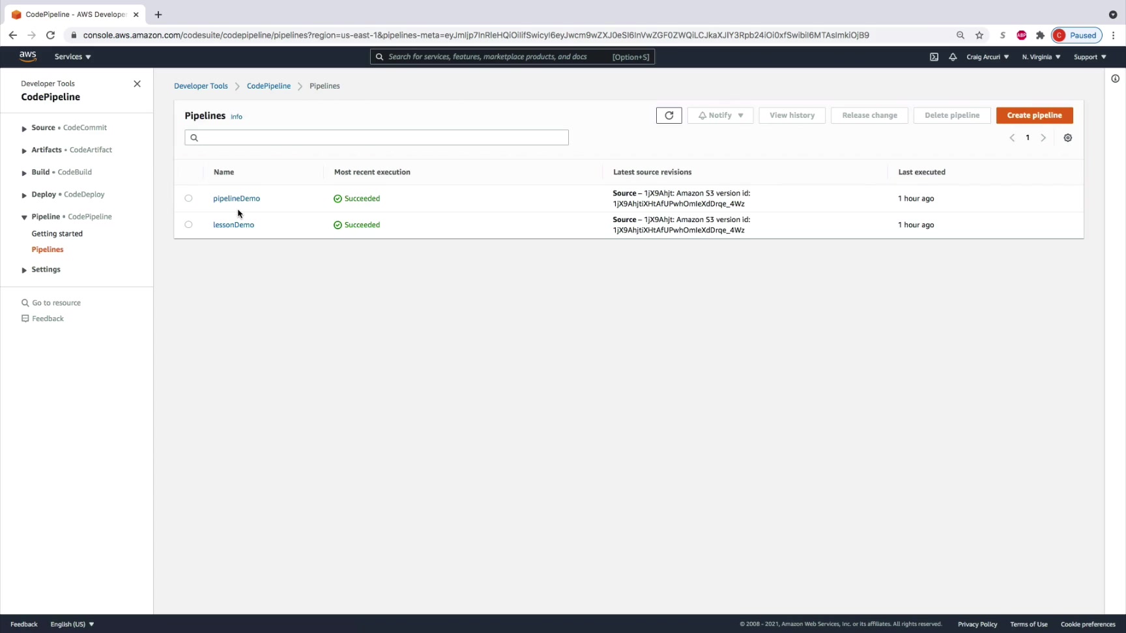Click the Name column header
This screenshot has width=1126, height=633.
click(x=224, y=172)
